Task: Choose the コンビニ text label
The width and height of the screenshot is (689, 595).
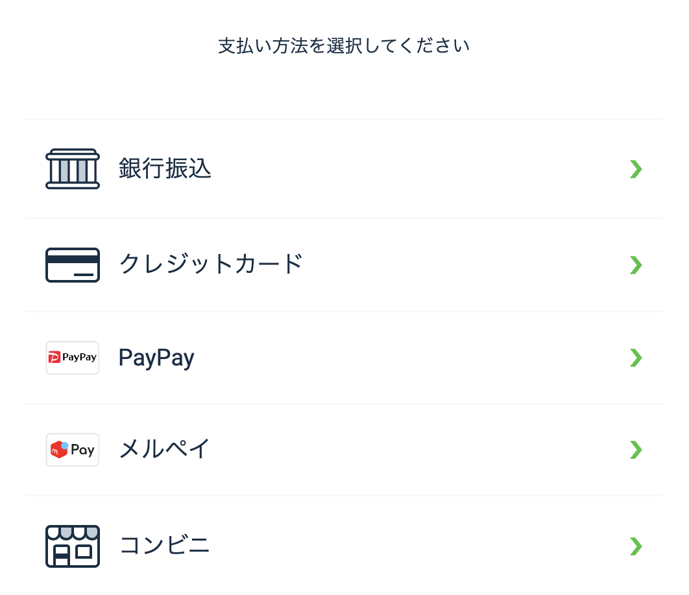Action: pyautogui.click(x=165, y=546)
